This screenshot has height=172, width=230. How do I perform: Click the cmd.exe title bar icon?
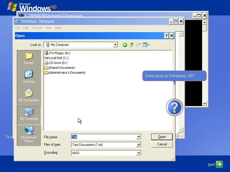tap(21, 15)
